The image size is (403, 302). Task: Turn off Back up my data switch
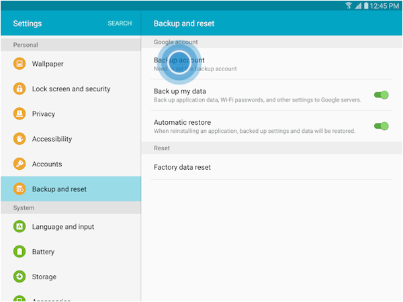coord(381,95)
